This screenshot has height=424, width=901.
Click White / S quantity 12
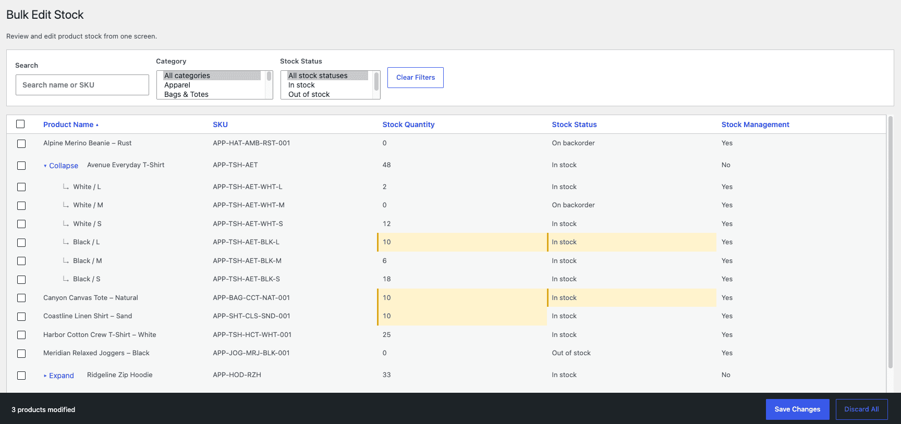(x=386, y=224)
